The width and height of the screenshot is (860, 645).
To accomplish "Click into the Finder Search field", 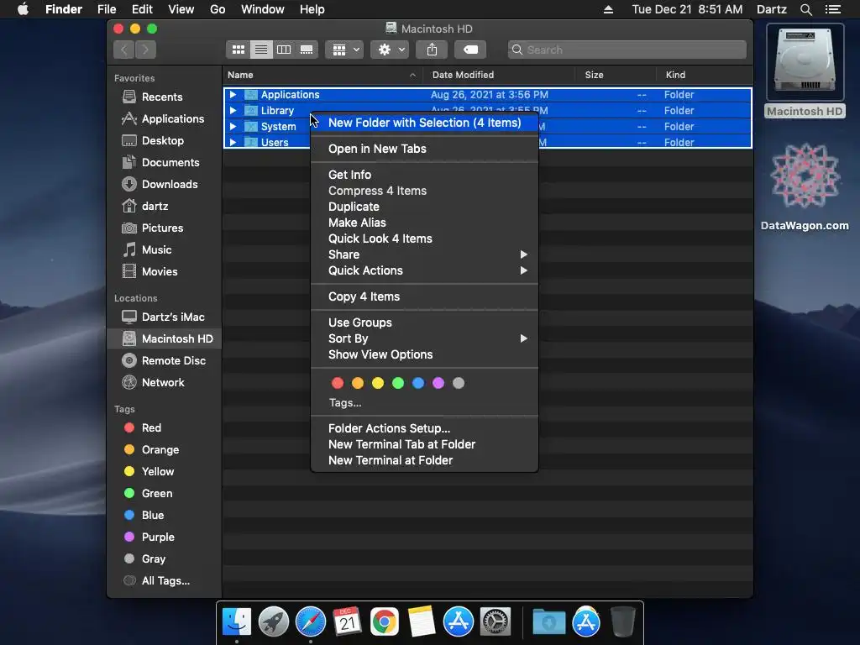I will pyautogui.click(x=627, y=50).
